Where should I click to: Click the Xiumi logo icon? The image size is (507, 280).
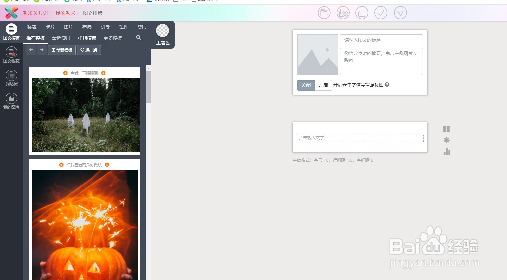click(x=11, y=13)
